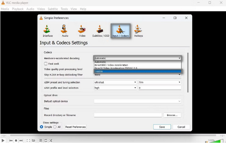Viewport: 226px width, 143px height.
Task: Click the playback seek bar
Action: tap(113, 135)
